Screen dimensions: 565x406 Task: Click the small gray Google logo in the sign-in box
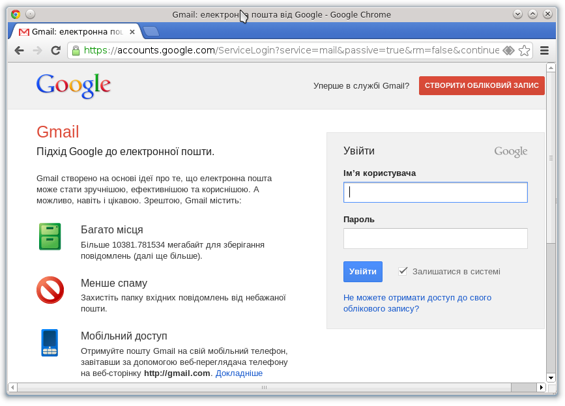coord(511,152)
